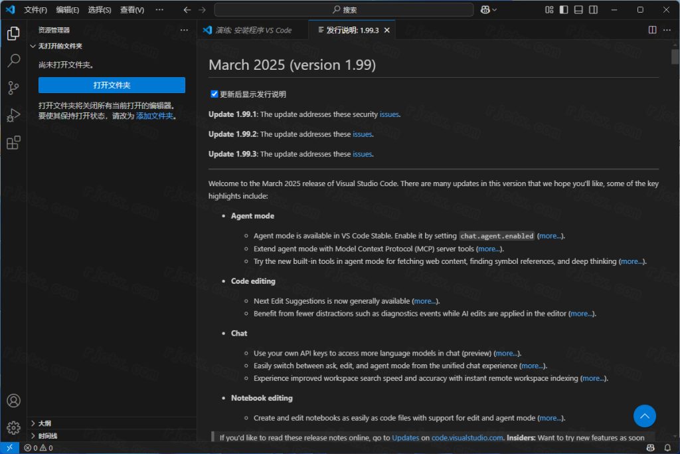Open the Source Control view
The image size is (680, 454).
(13, 88)
